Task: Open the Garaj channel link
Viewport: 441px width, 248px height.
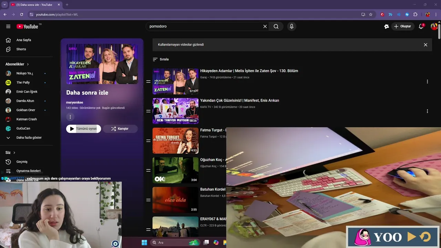Action: point(203,77)
